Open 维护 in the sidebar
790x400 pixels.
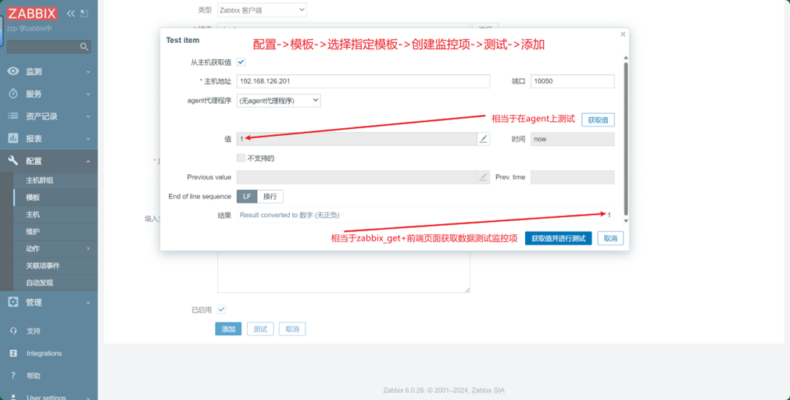pos(33,232)
